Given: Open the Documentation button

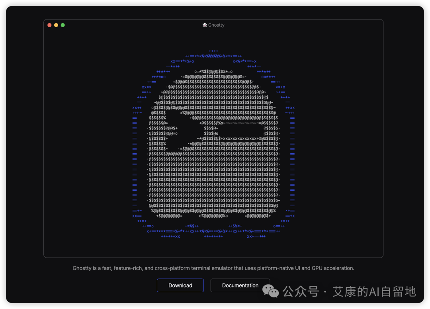Looking at the screenshot, I should coord(240,286).
